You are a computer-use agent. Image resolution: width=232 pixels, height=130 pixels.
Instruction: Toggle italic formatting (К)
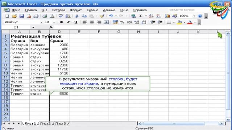[x=69, y=22]
